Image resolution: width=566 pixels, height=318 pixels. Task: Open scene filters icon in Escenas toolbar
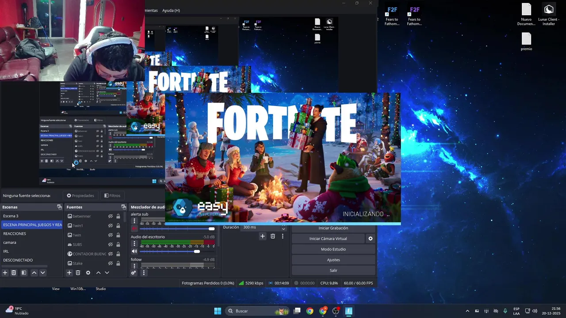(24, 273)
